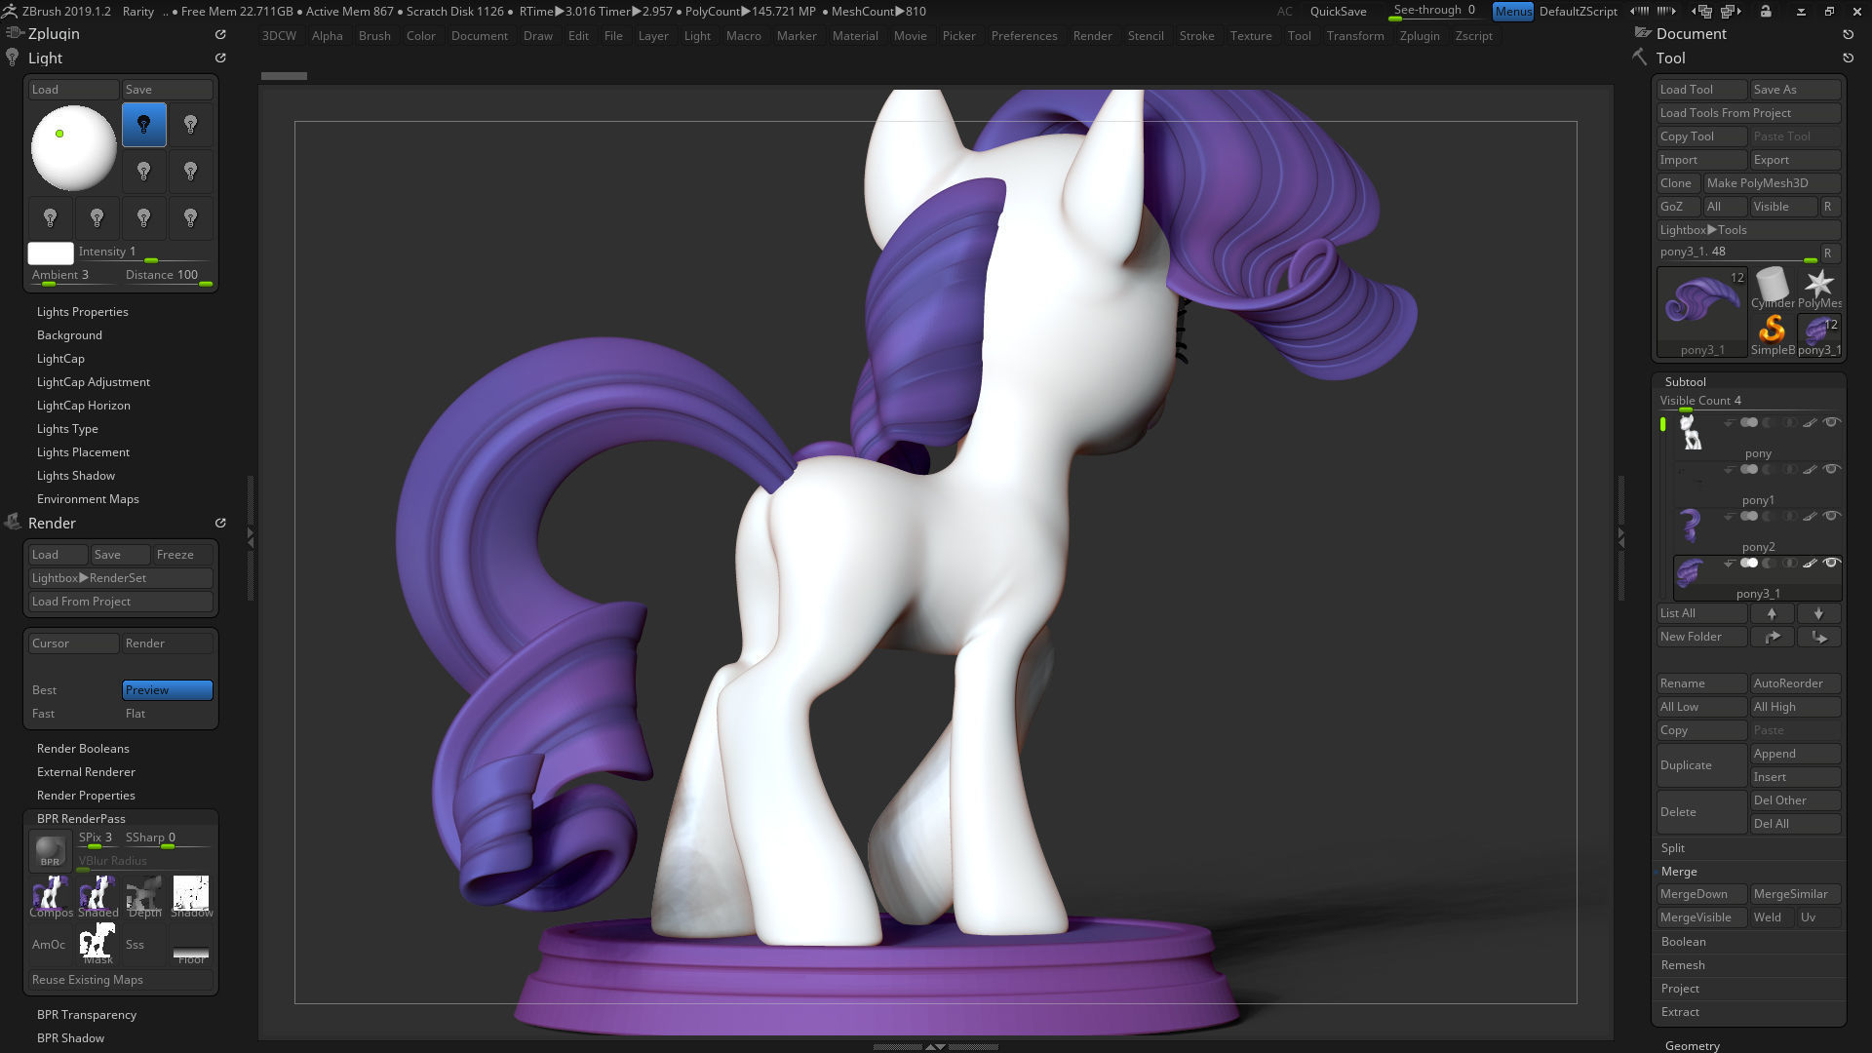
Task: Open the Preferences menu
Action: point(1024,36)
